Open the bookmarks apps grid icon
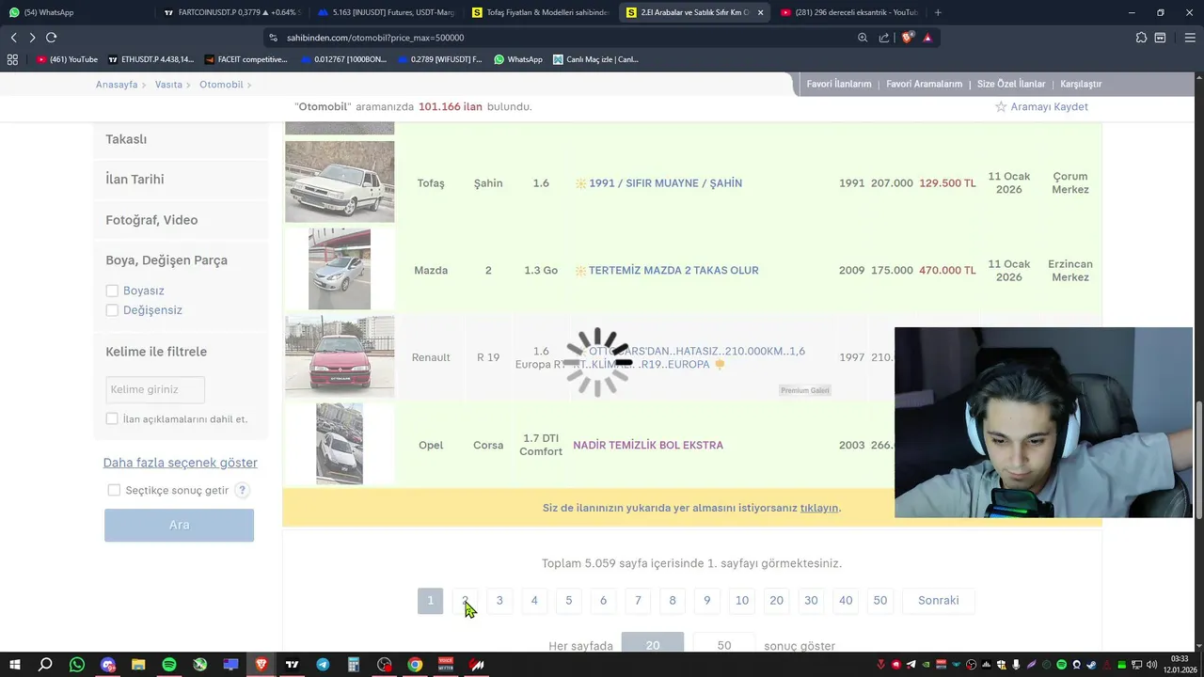 tap(12, 59)
